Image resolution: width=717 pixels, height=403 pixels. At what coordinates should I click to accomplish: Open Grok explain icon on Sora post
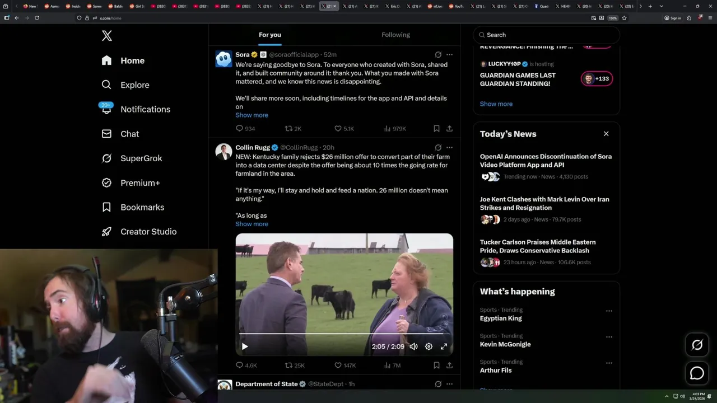[438, 55]
